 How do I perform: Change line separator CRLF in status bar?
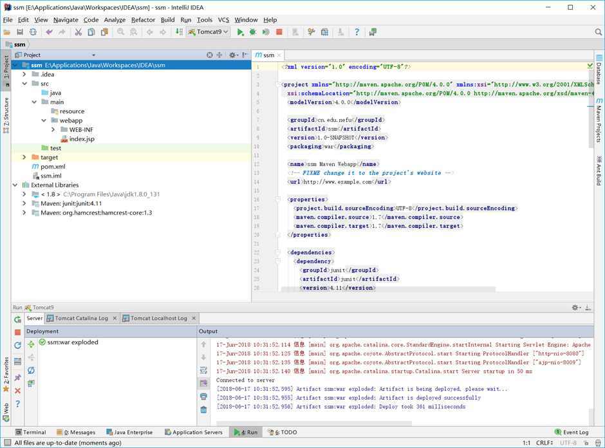544,443
